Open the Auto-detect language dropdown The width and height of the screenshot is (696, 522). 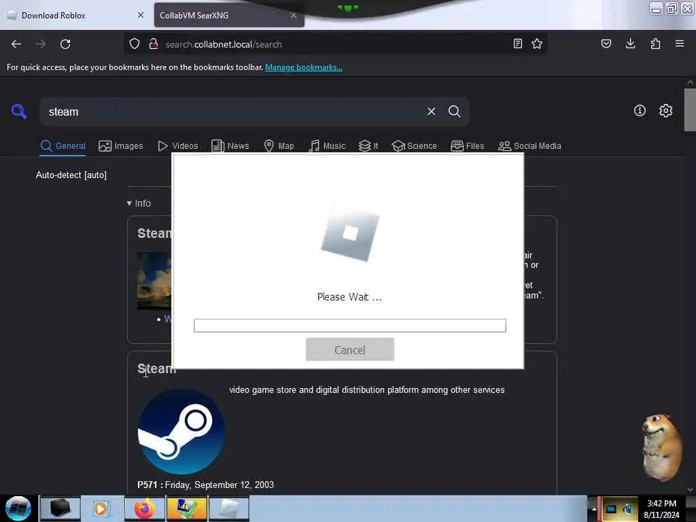(x=71, y=175)
